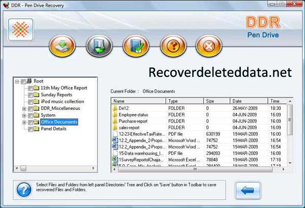Click the file list horizontal scrollbar thumb
Image resolution: width=305 pixels, height=208 pixels.
(195, 169)
